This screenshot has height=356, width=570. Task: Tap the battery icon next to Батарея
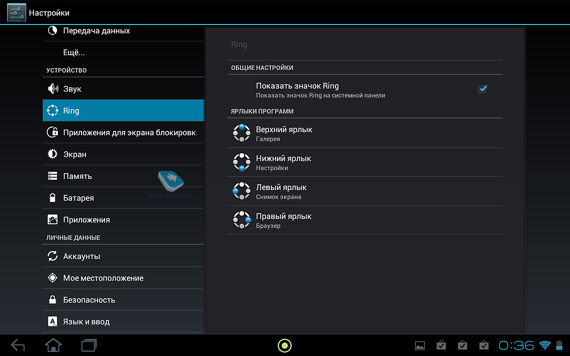[x=53, y=198]
